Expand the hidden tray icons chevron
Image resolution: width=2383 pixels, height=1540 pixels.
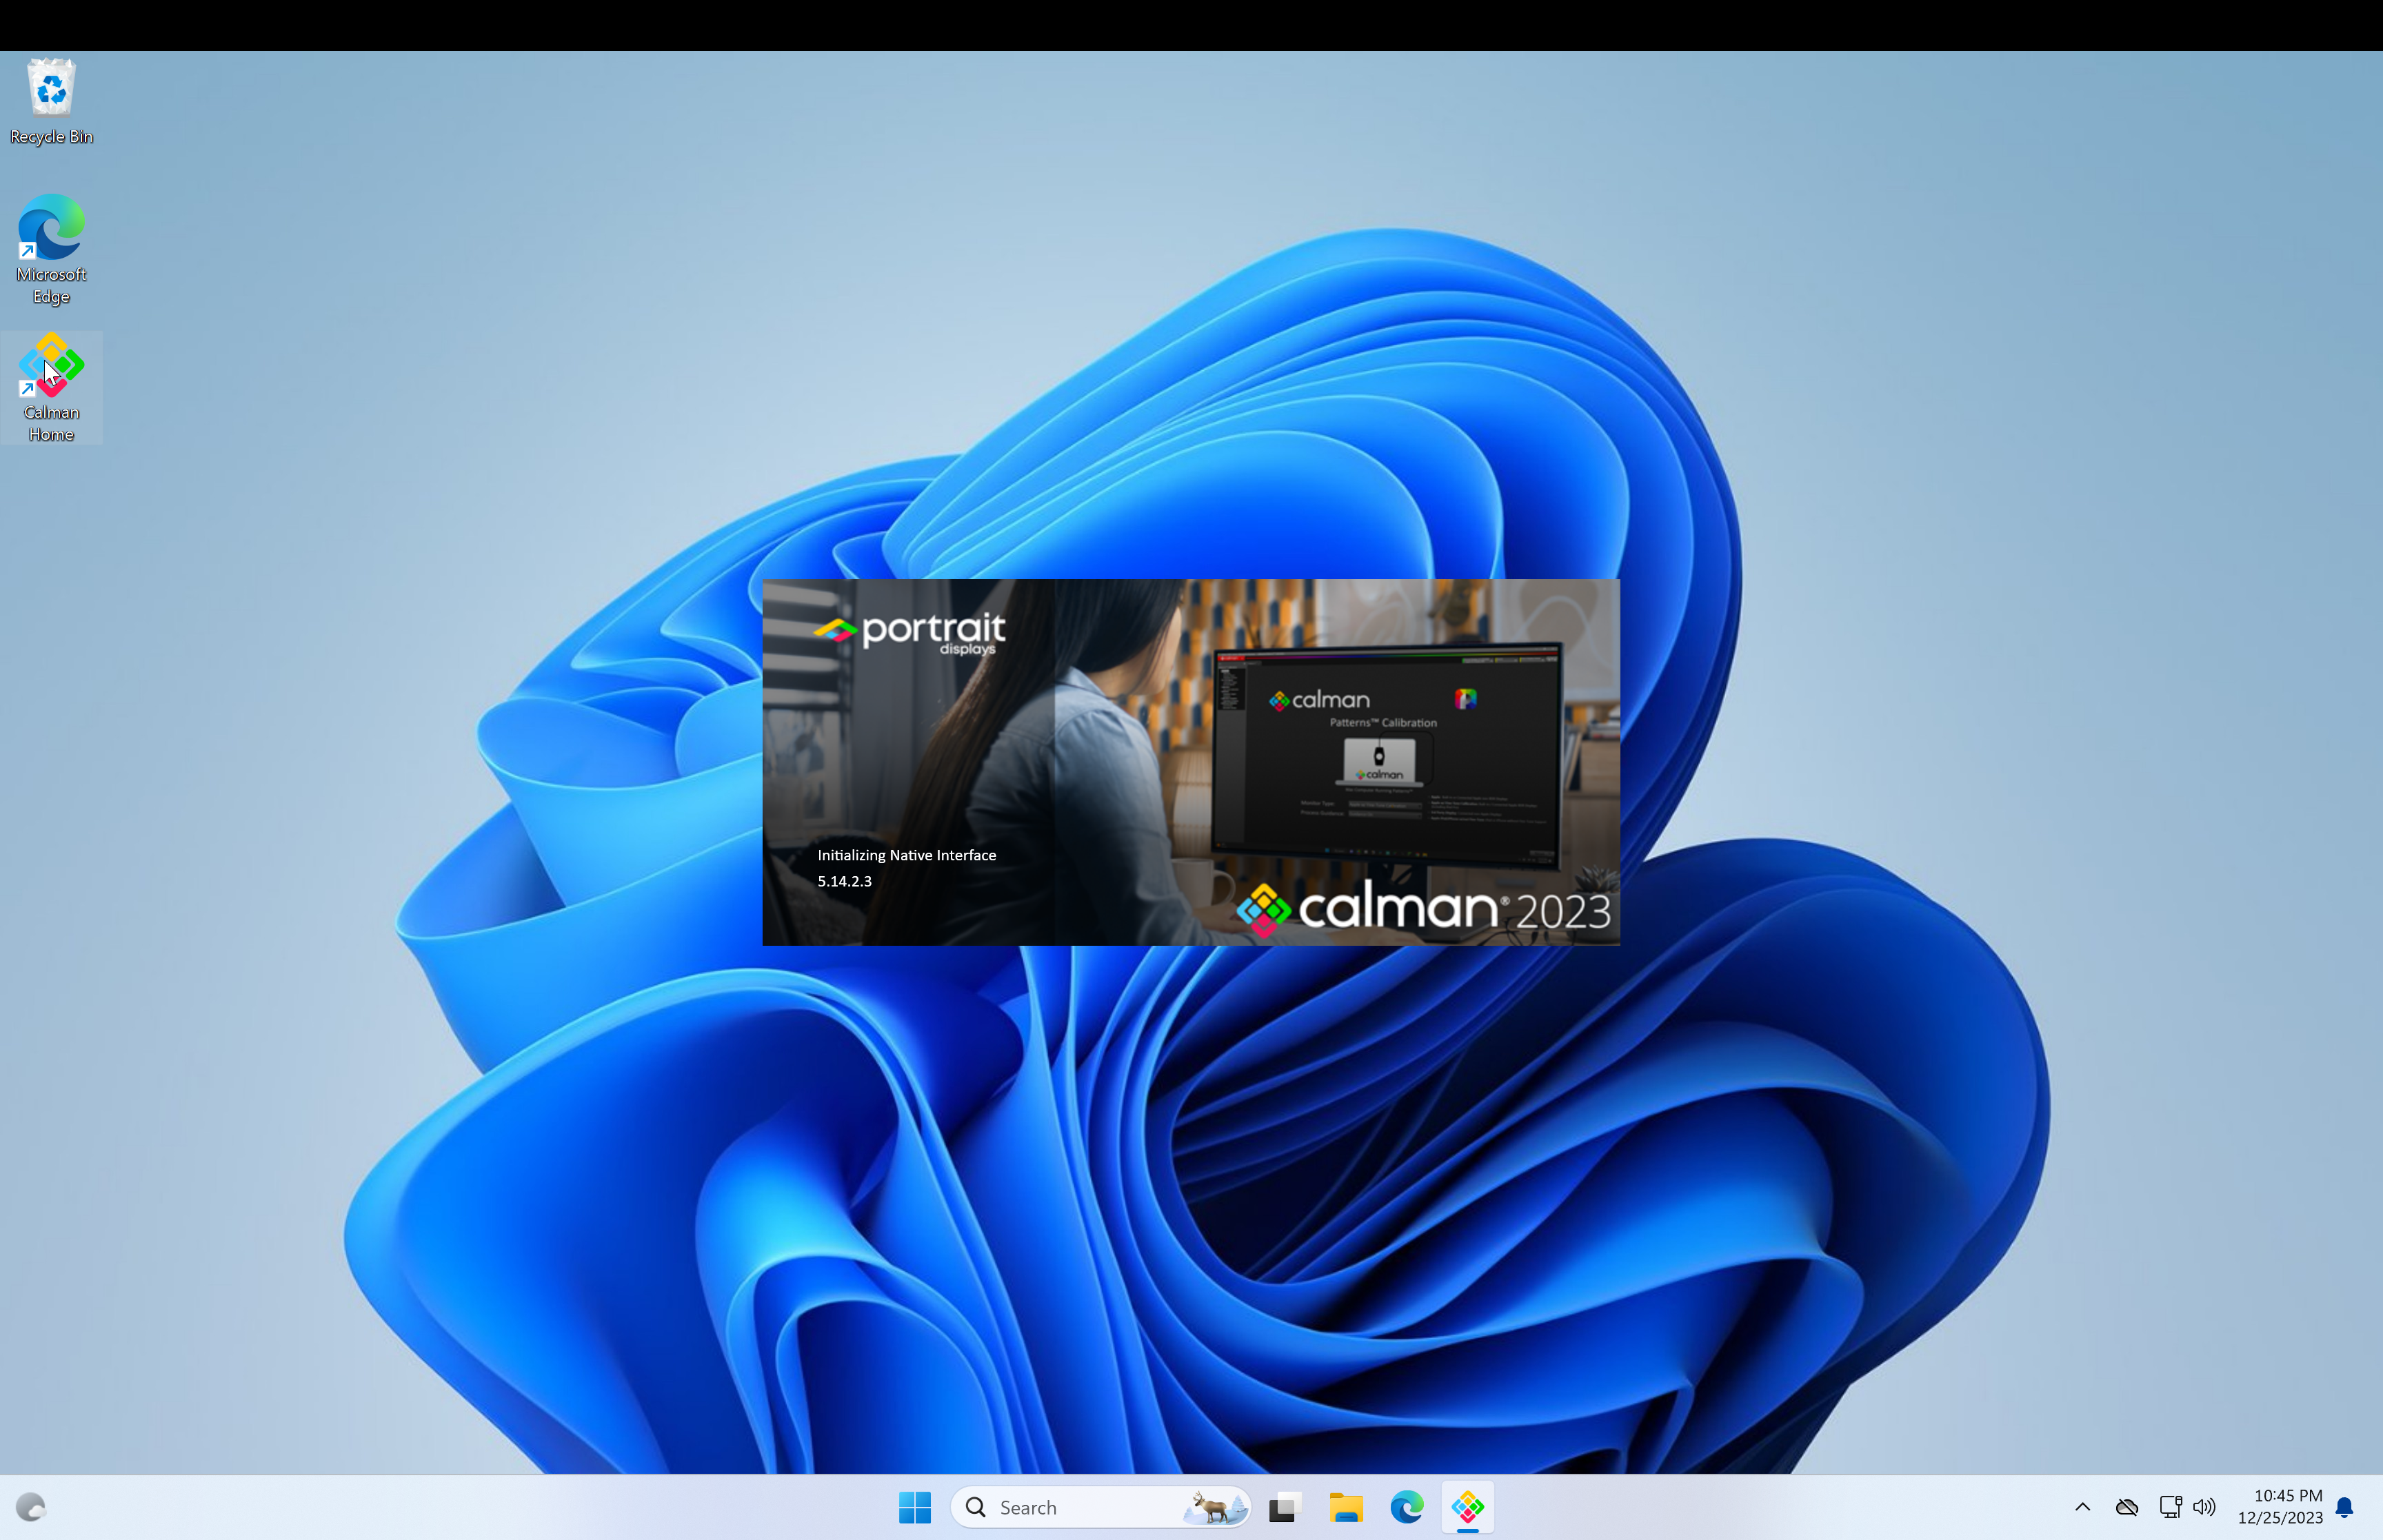point(2082,1506)
